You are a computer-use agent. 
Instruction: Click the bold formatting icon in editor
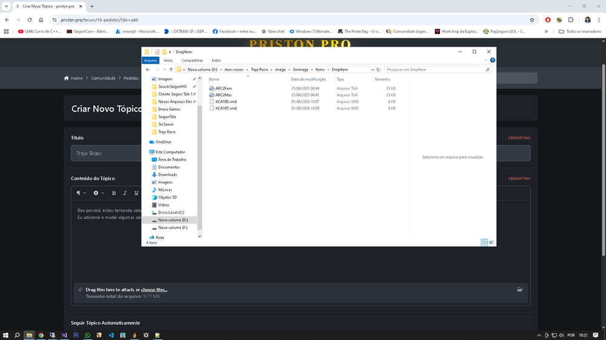(x=114, y=193)
